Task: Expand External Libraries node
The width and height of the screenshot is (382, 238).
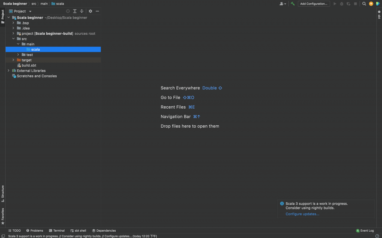Action: pyautogui.click(x=9, y=71)
